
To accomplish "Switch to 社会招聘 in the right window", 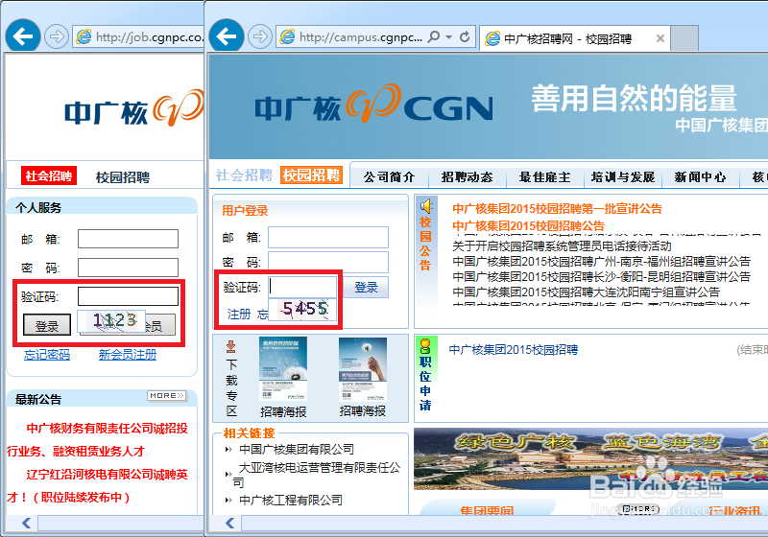I will click(244, 175).
